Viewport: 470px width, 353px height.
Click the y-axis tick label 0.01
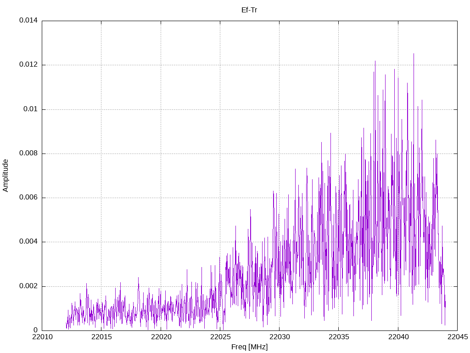click(31, 109)
